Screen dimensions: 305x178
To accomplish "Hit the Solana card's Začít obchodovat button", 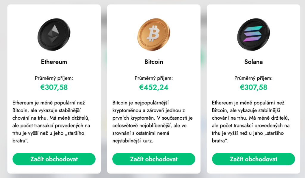I will [x=253, y=159].
